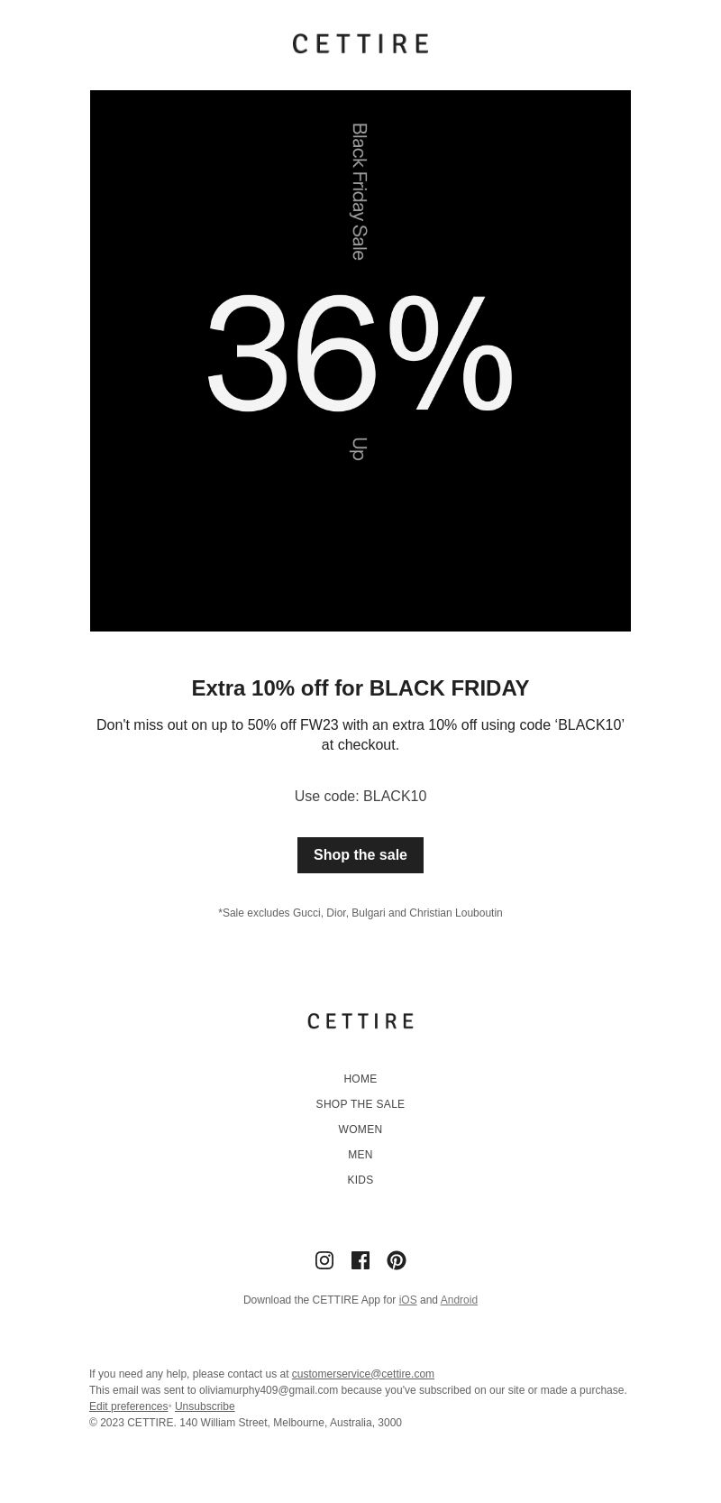This screenshot has width=721, height=1503.
Task: Open SHOP THE SALE footer menu link
Action: 360,1104
